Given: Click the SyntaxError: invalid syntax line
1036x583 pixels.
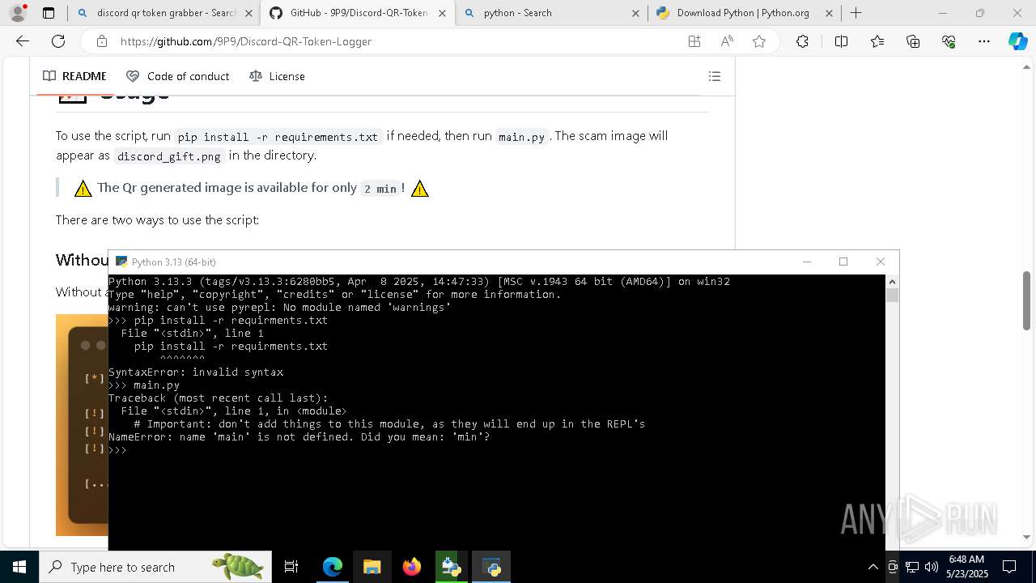Looking at the screenshot, I should 196,372.
